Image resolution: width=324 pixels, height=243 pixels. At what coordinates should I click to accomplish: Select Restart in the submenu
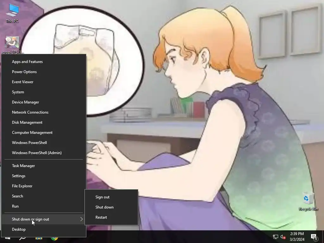point(111,217)
